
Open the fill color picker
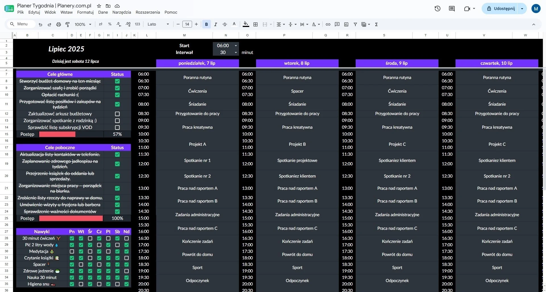246,24
